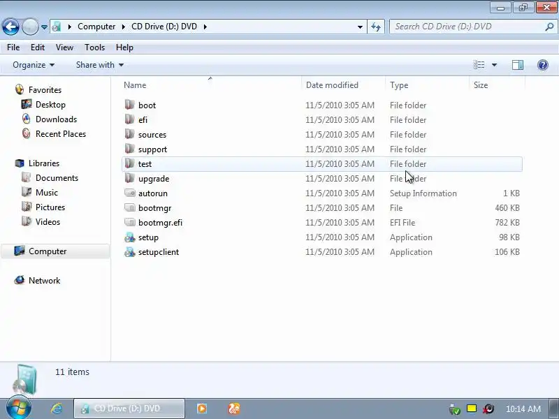
Task: Select the efi folder icon
Action: tap(130, 119)
